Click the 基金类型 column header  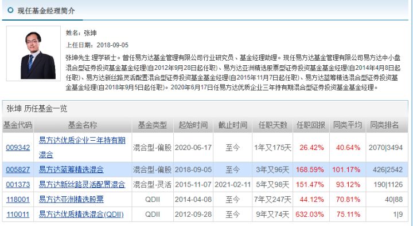tap(153, 125)
